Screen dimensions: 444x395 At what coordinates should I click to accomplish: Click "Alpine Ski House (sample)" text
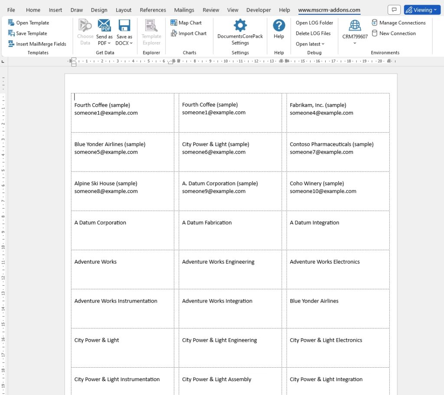click(x=106, y=183)
